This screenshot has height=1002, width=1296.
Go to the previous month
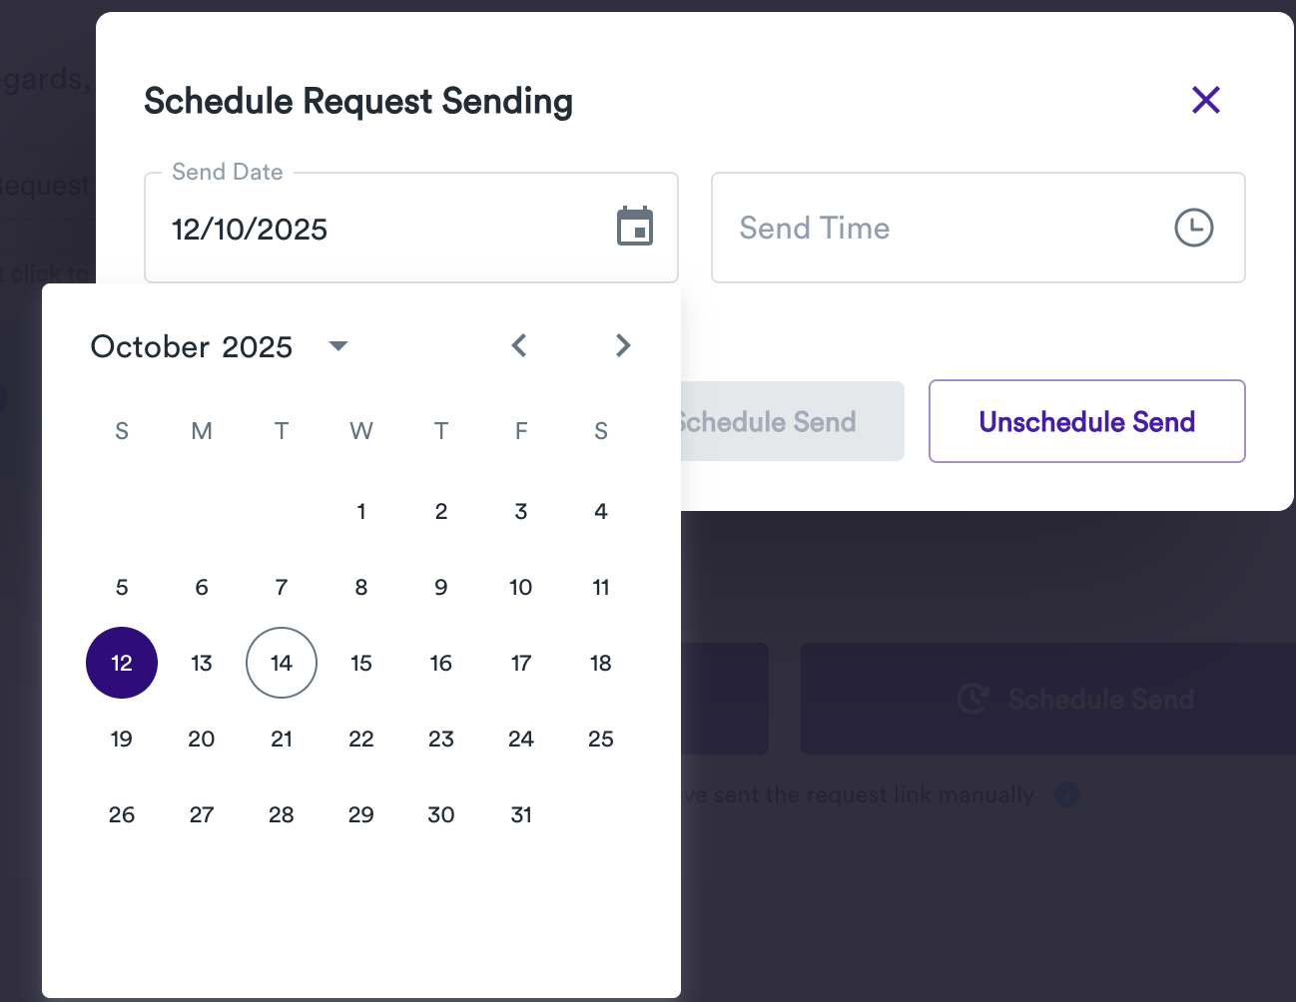pyautogui.click(x=519, y=345)
